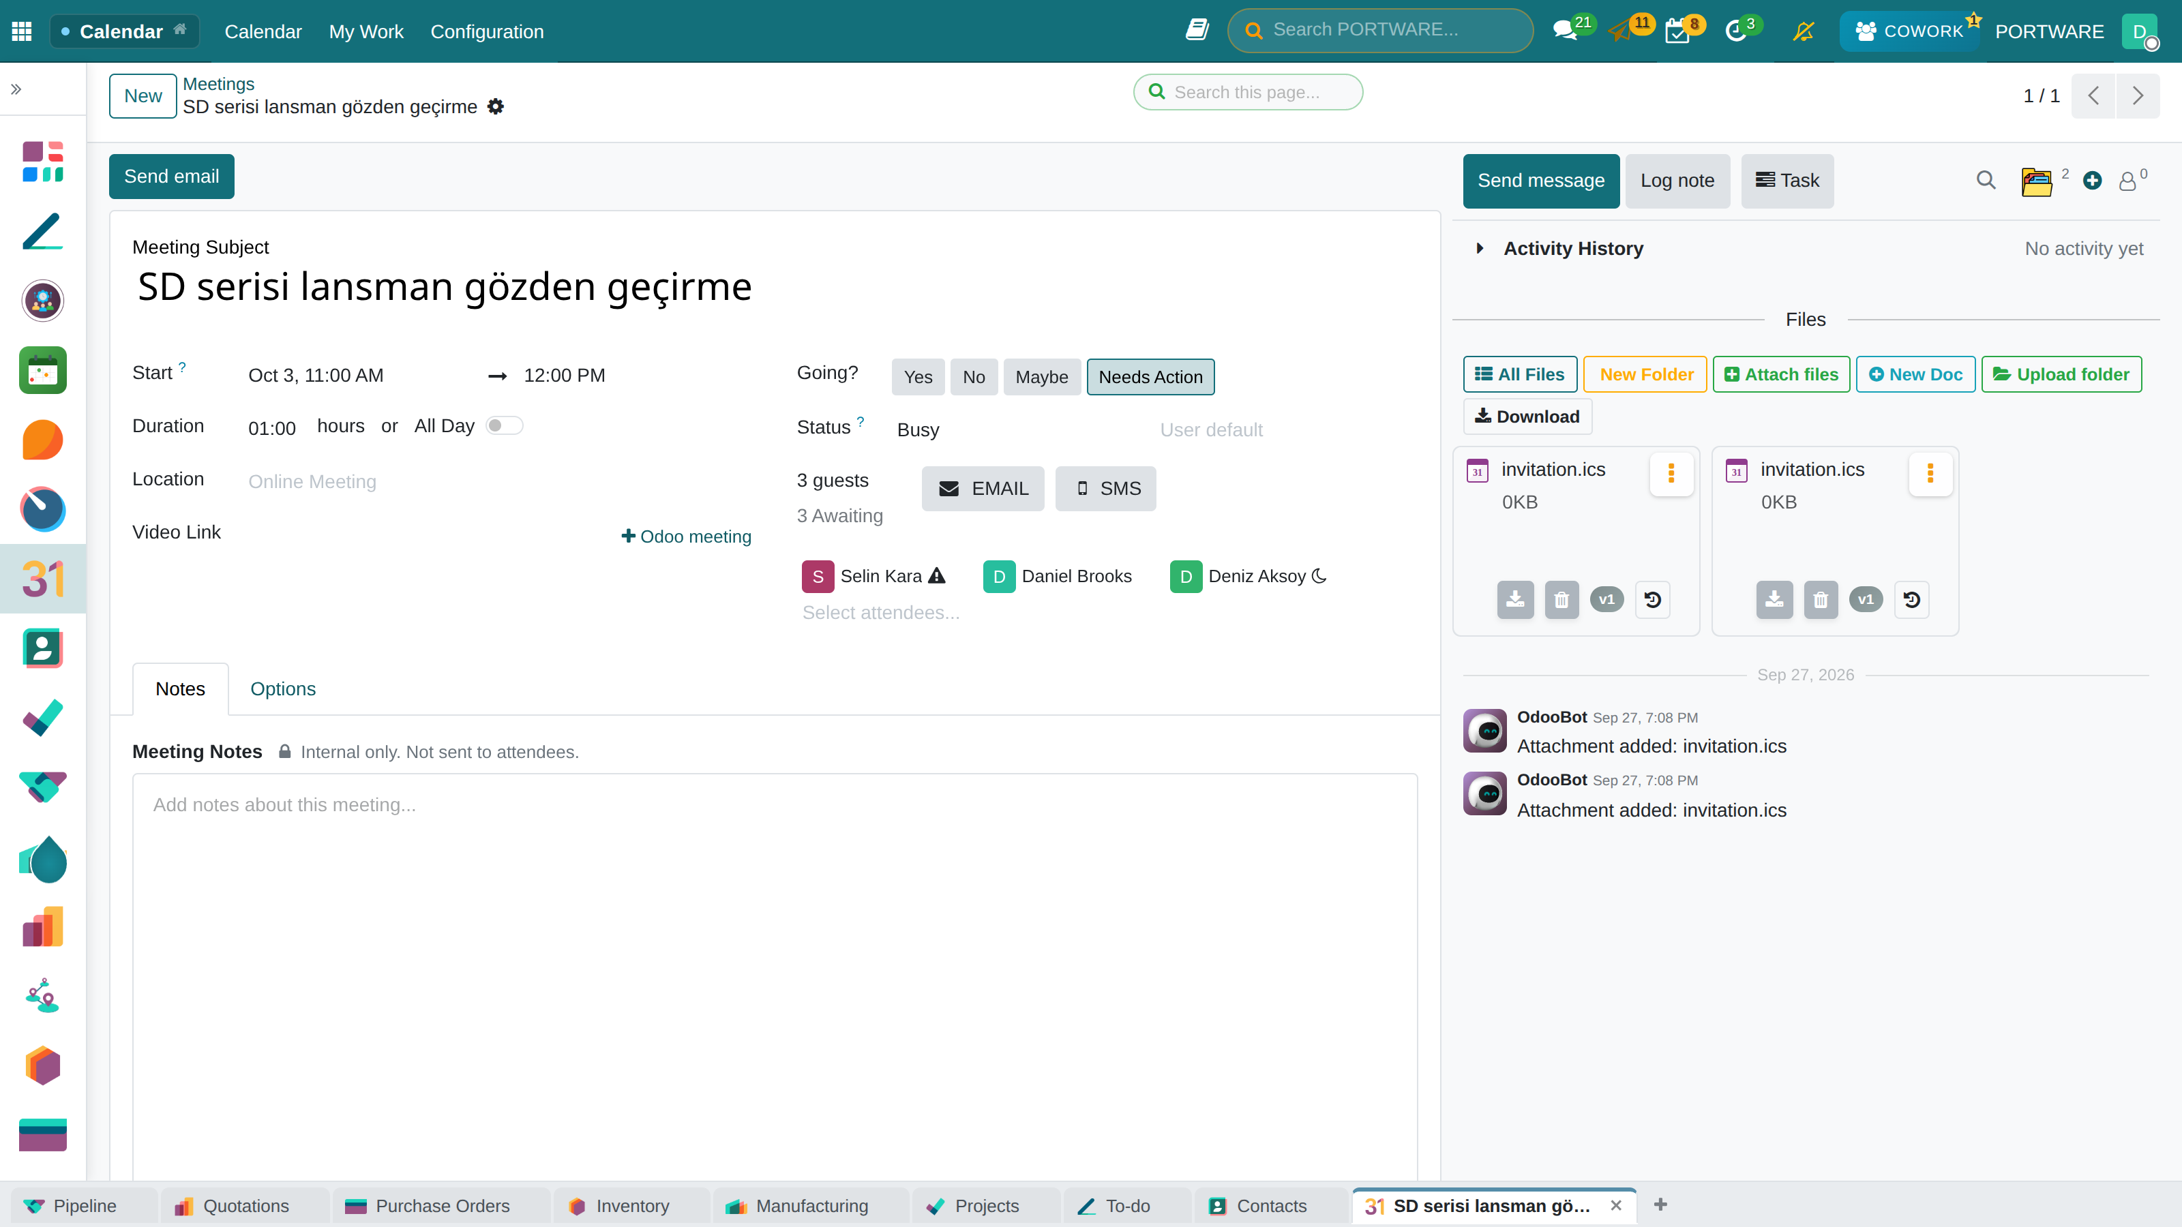Download the first invitation.ics file

[x=1515, y=600]
